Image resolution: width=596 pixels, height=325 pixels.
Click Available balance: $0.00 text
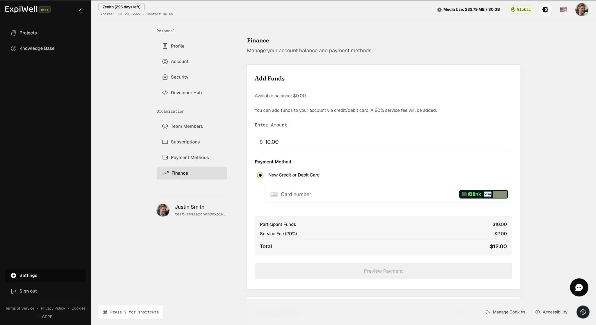tap(280, 96)
